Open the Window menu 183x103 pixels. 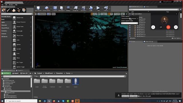pos(11,5)
